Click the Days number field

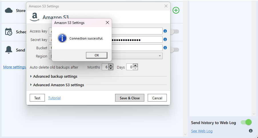(130, 67)
